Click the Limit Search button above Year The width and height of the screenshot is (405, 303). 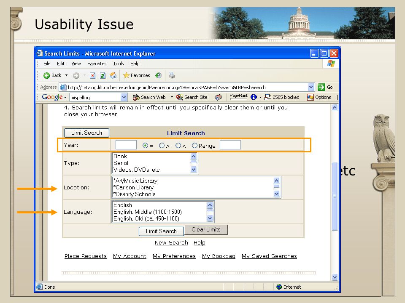coord(86,133)
